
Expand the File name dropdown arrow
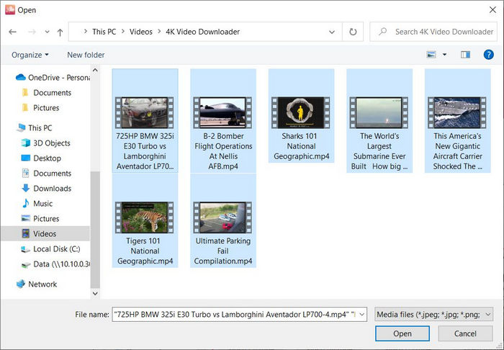click(362, 314)
